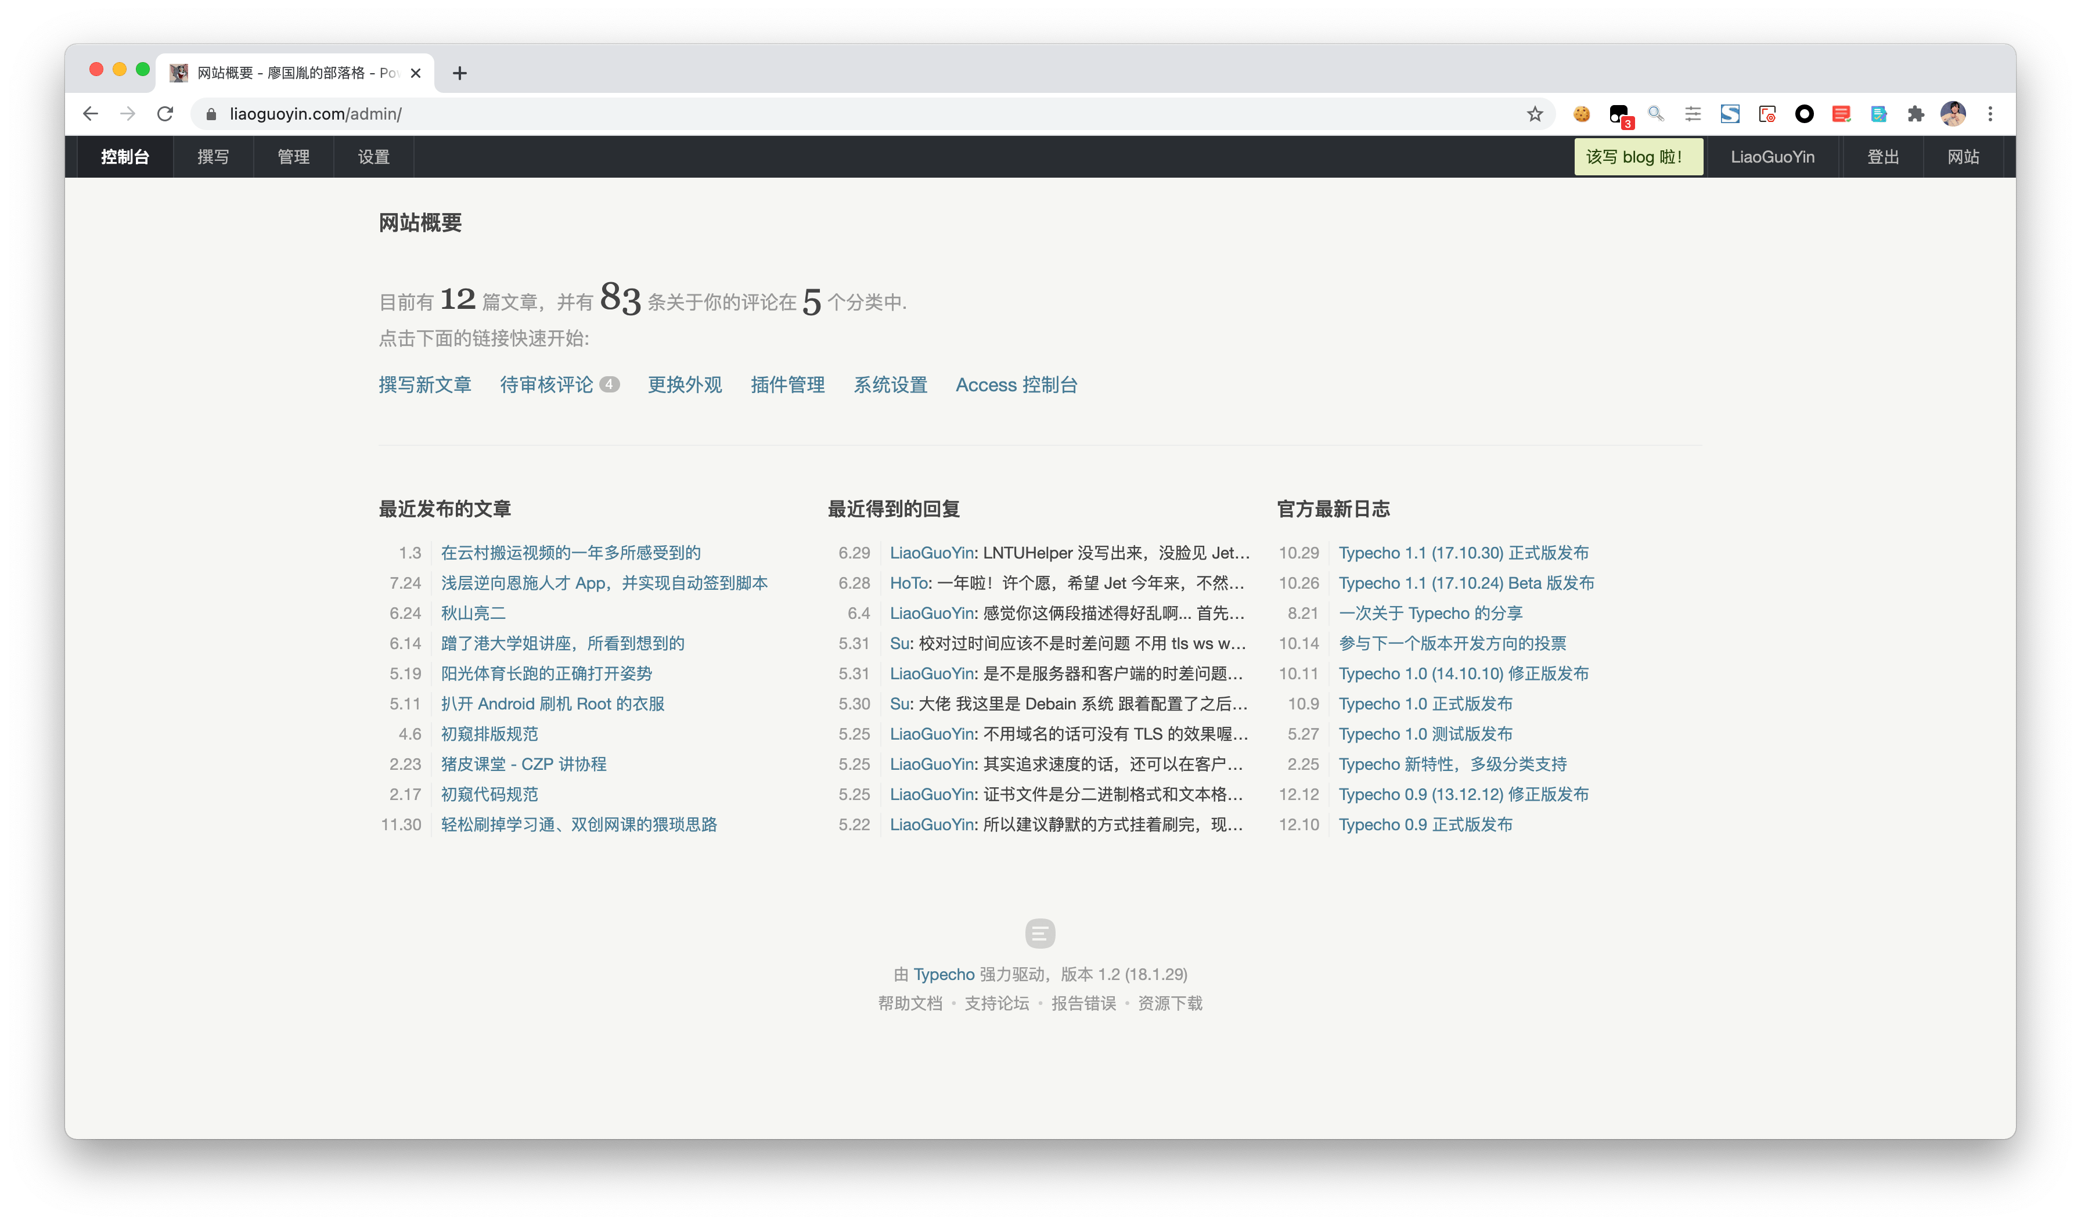The height and width of the screenshot is (1225, 2081).
Task: Open 支持论坛 footer link
Action: 997,1003
